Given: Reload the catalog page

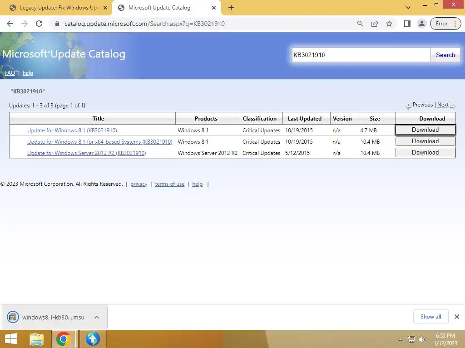Looking at the screenshot, I should tap(39, 24).
